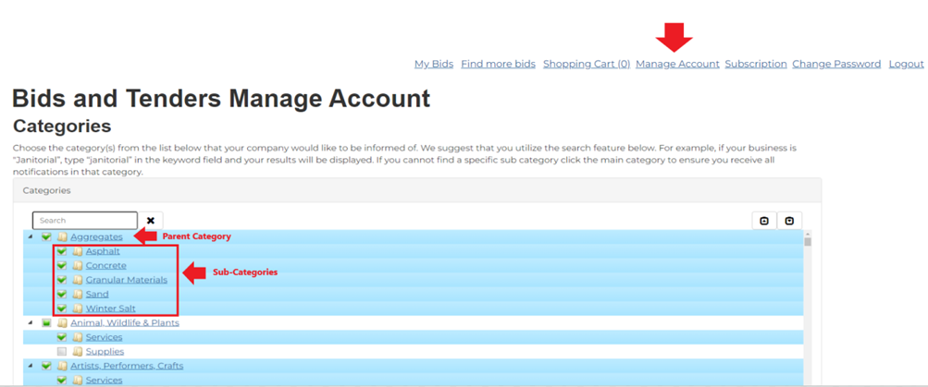The width and height of the screenshot is (928, 387).
Task: Collapse the Aggregates parent category
Action: click(31, 237)
